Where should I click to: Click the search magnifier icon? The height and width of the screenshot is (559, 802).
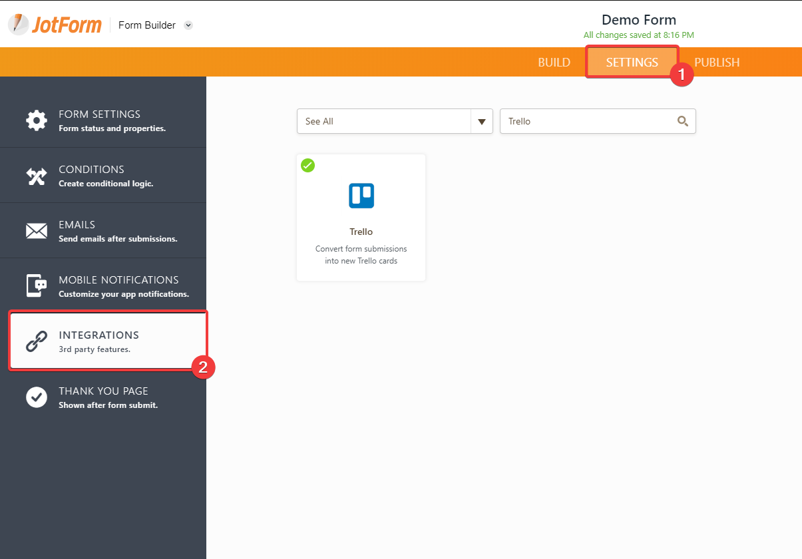pos(682,121)
